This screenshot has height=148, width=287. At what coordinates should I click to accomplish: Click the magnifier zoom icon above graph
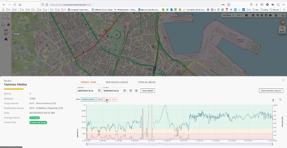click(x=280, y=100)
